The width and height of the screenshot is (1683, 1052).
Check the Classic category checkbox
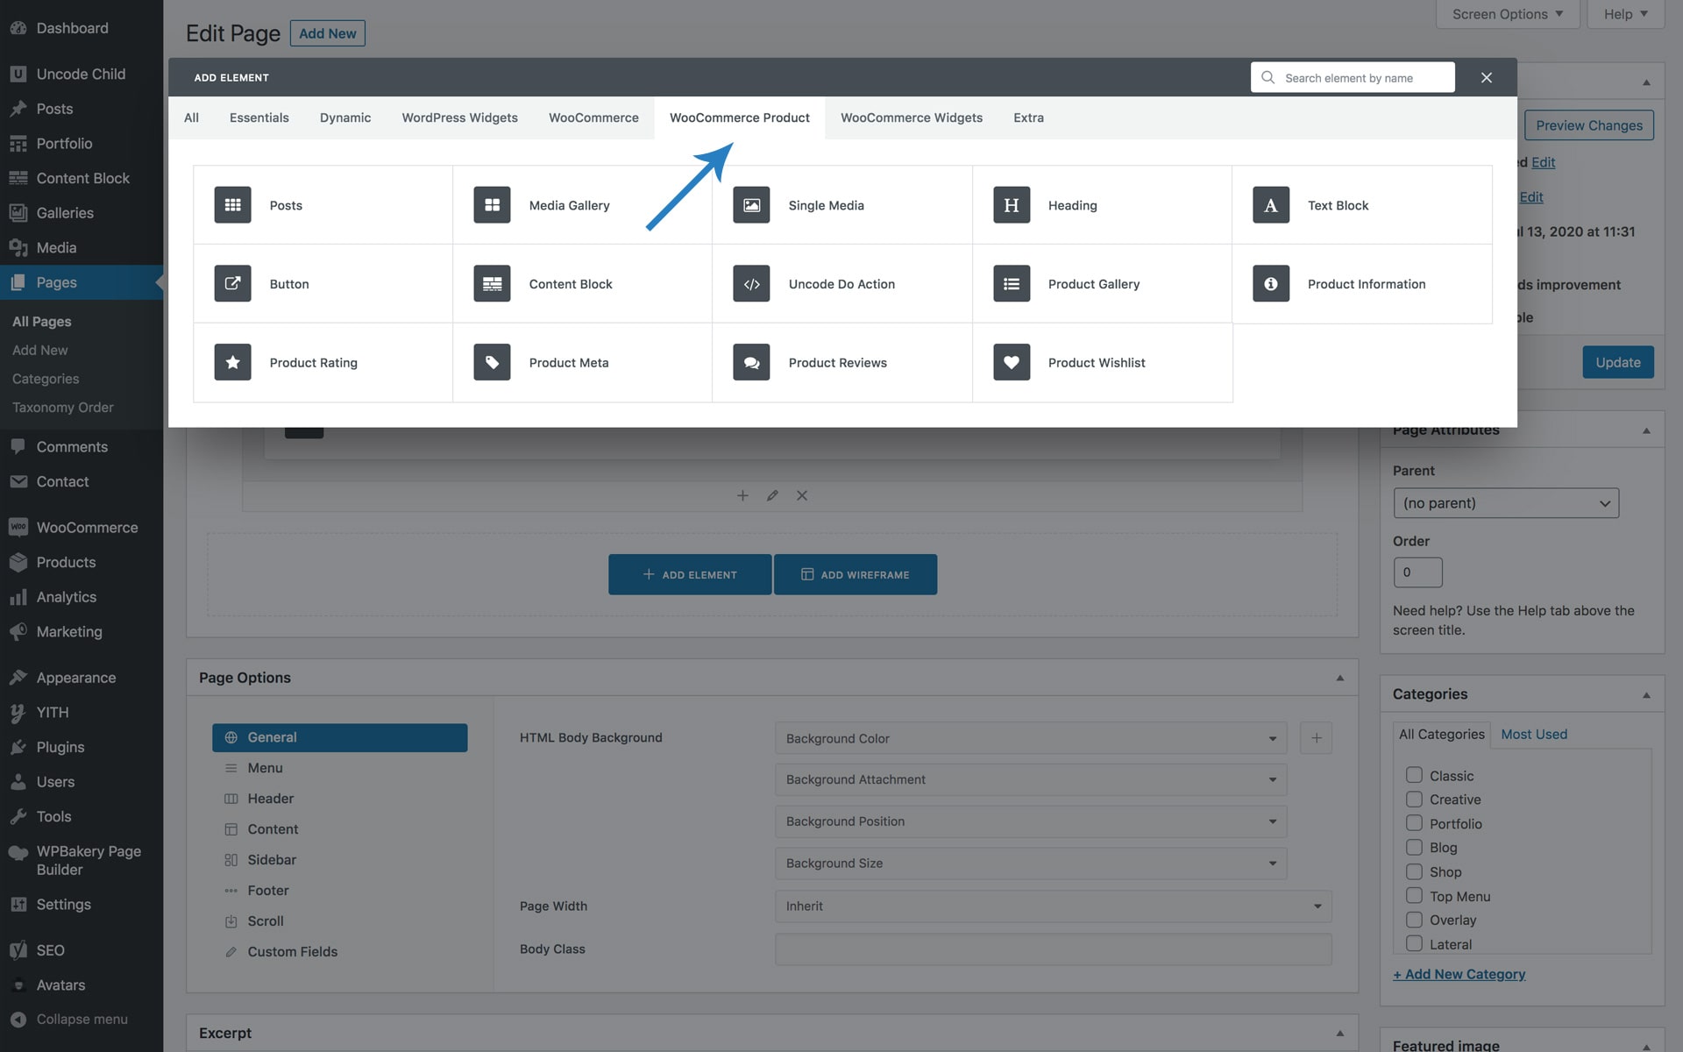pyautogui.click(x=1414, y=775)
